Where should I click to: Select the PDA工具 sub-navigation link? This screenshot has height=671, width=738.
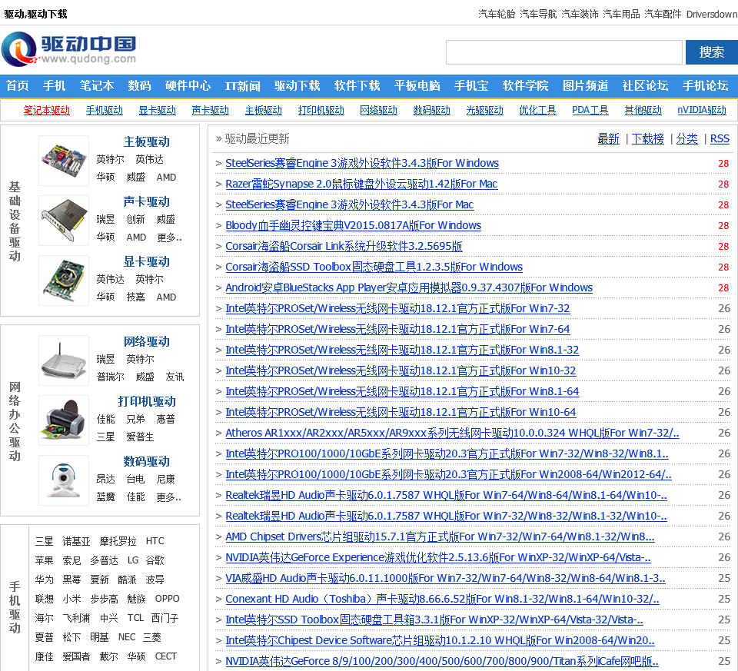pos(590,110)
